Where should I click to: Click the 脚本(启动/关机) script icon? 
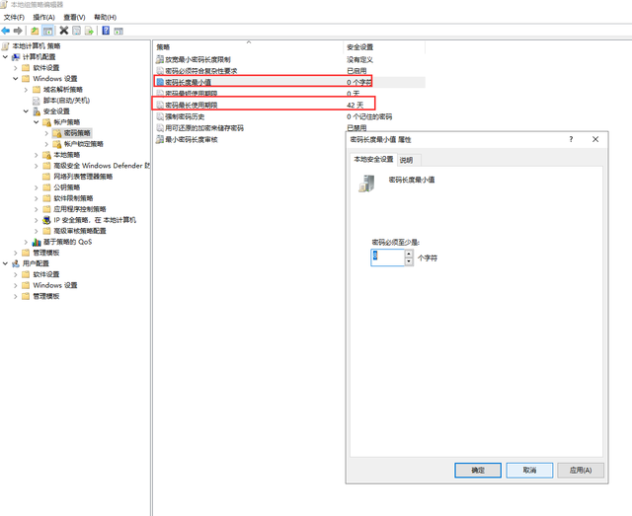click(37, 101)
